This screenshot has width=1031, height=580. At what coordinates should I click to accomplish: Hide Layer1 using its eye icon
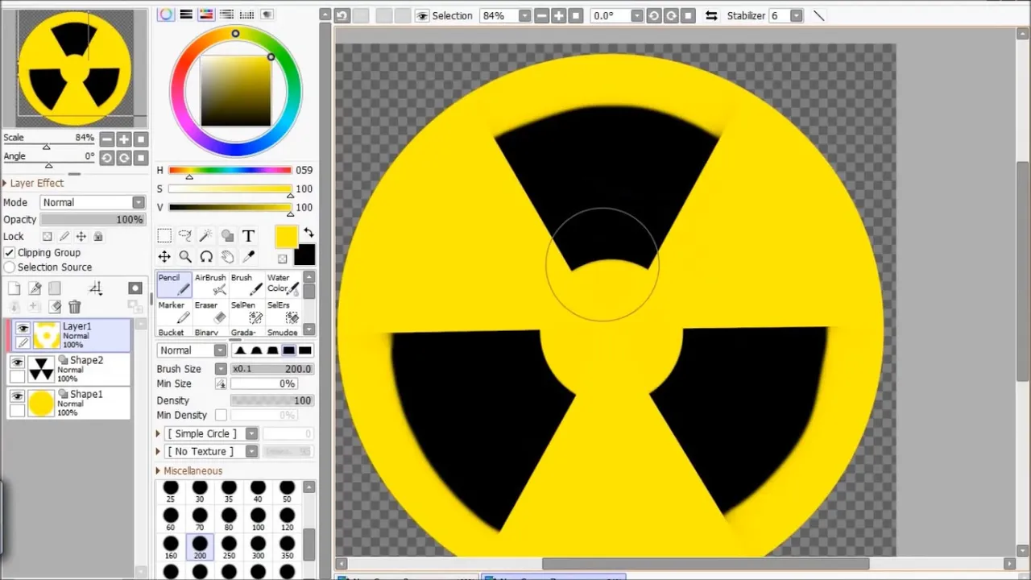(x=23, y=328)
